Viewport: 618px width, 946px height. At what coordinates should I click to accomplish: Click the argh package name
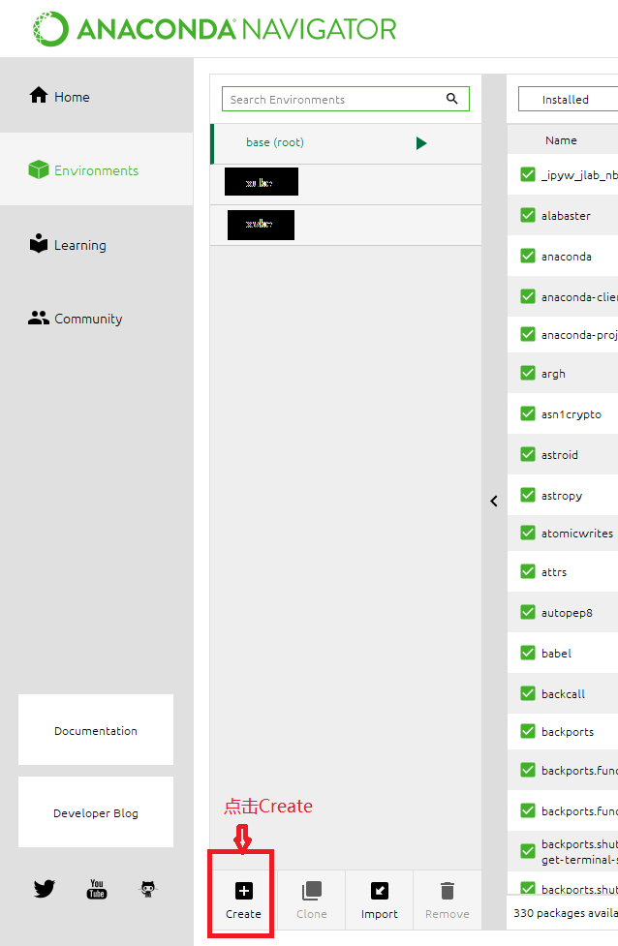(553, 374)
